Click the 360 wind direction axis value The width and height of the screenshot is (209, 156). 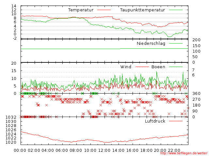pos(196,94)
